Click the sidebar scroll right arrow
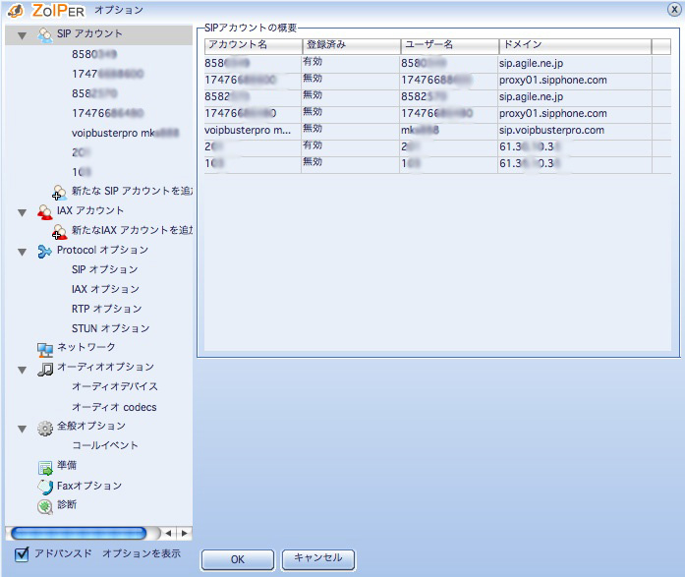This screenshot has width=685, height=577. pos(185,534)
